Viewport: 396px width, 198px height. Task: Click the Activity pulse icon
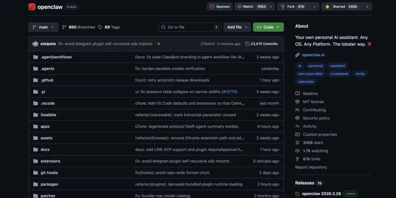(x=297, y=126)
